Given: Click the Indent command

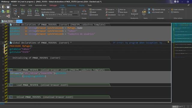Looking at the screenshot, I should (x=93, y=12).
